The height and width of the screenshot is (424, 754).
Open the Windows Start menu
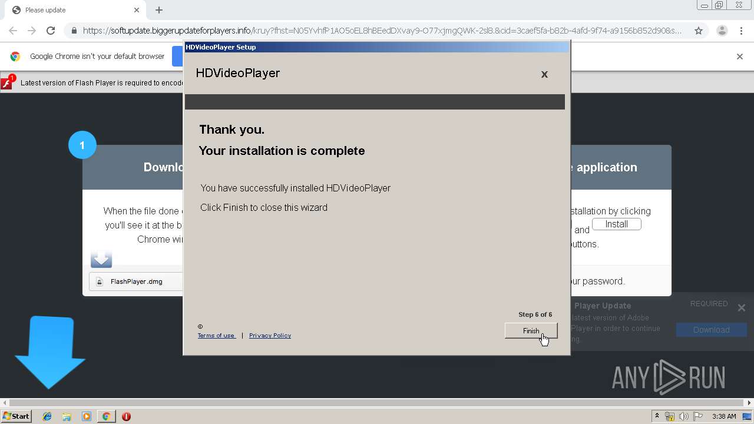(16, 416)
